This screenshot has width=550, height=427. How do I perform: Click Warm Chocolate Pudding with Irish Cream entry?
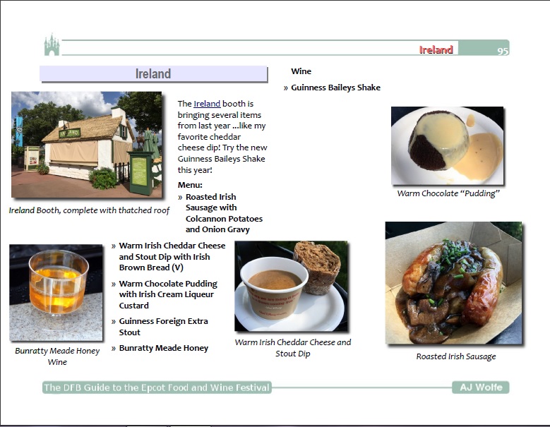point(168,294)
